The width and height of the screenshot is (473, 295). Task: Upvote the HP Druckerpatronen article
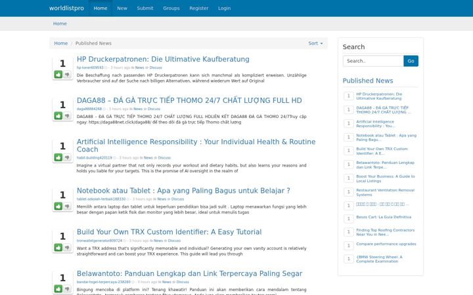click(x=58, y=74)
